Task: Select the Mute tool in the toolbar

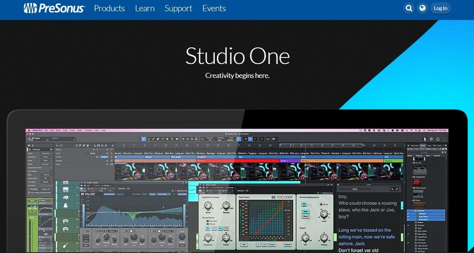Action: 168,138
